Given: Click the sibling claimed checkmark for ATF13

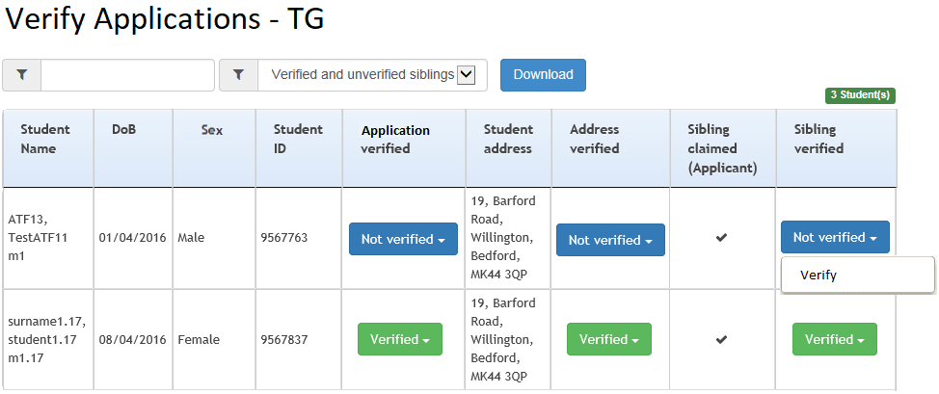Looking at the screenshot, I should point(722,238).
